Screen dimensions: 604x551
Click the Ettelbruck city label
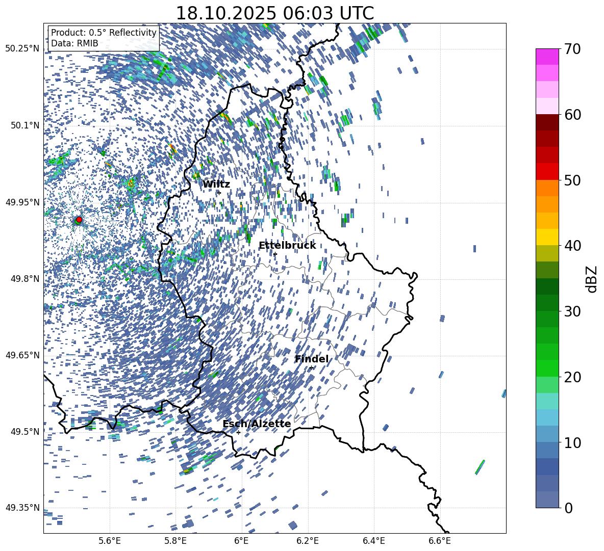(x=287, y=246)
